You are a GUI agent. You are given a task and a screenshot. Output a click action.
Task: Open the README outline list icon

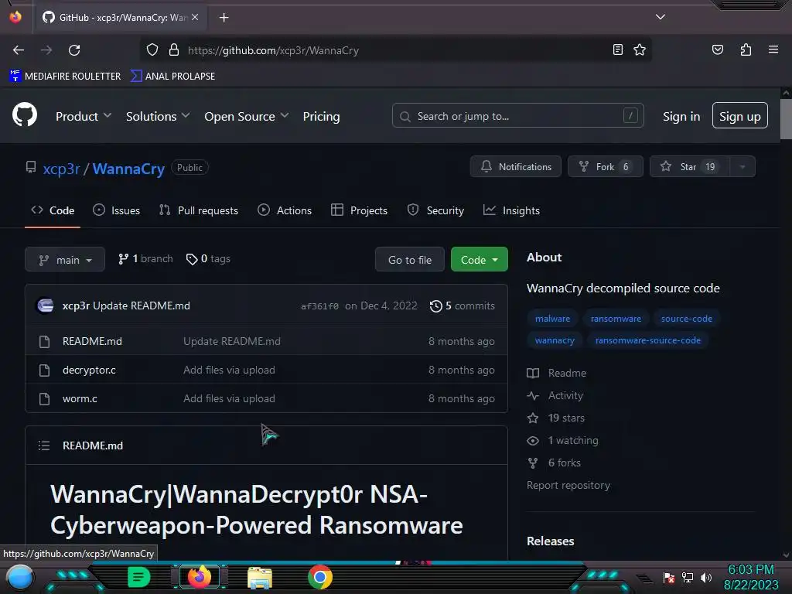(44, 445)
